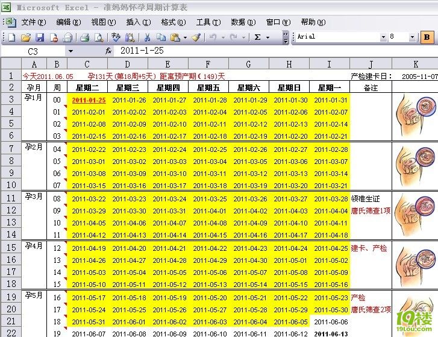438x337 pixels.
Task: Click the Cut scissors icon
Action: point(148,37)
